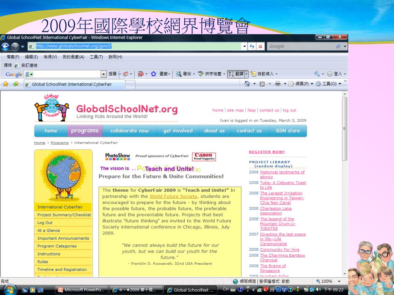Screen dimensions: 394x295
Task: Click the Google Toolbar 搜尋 button
Action: coord(113,74)
